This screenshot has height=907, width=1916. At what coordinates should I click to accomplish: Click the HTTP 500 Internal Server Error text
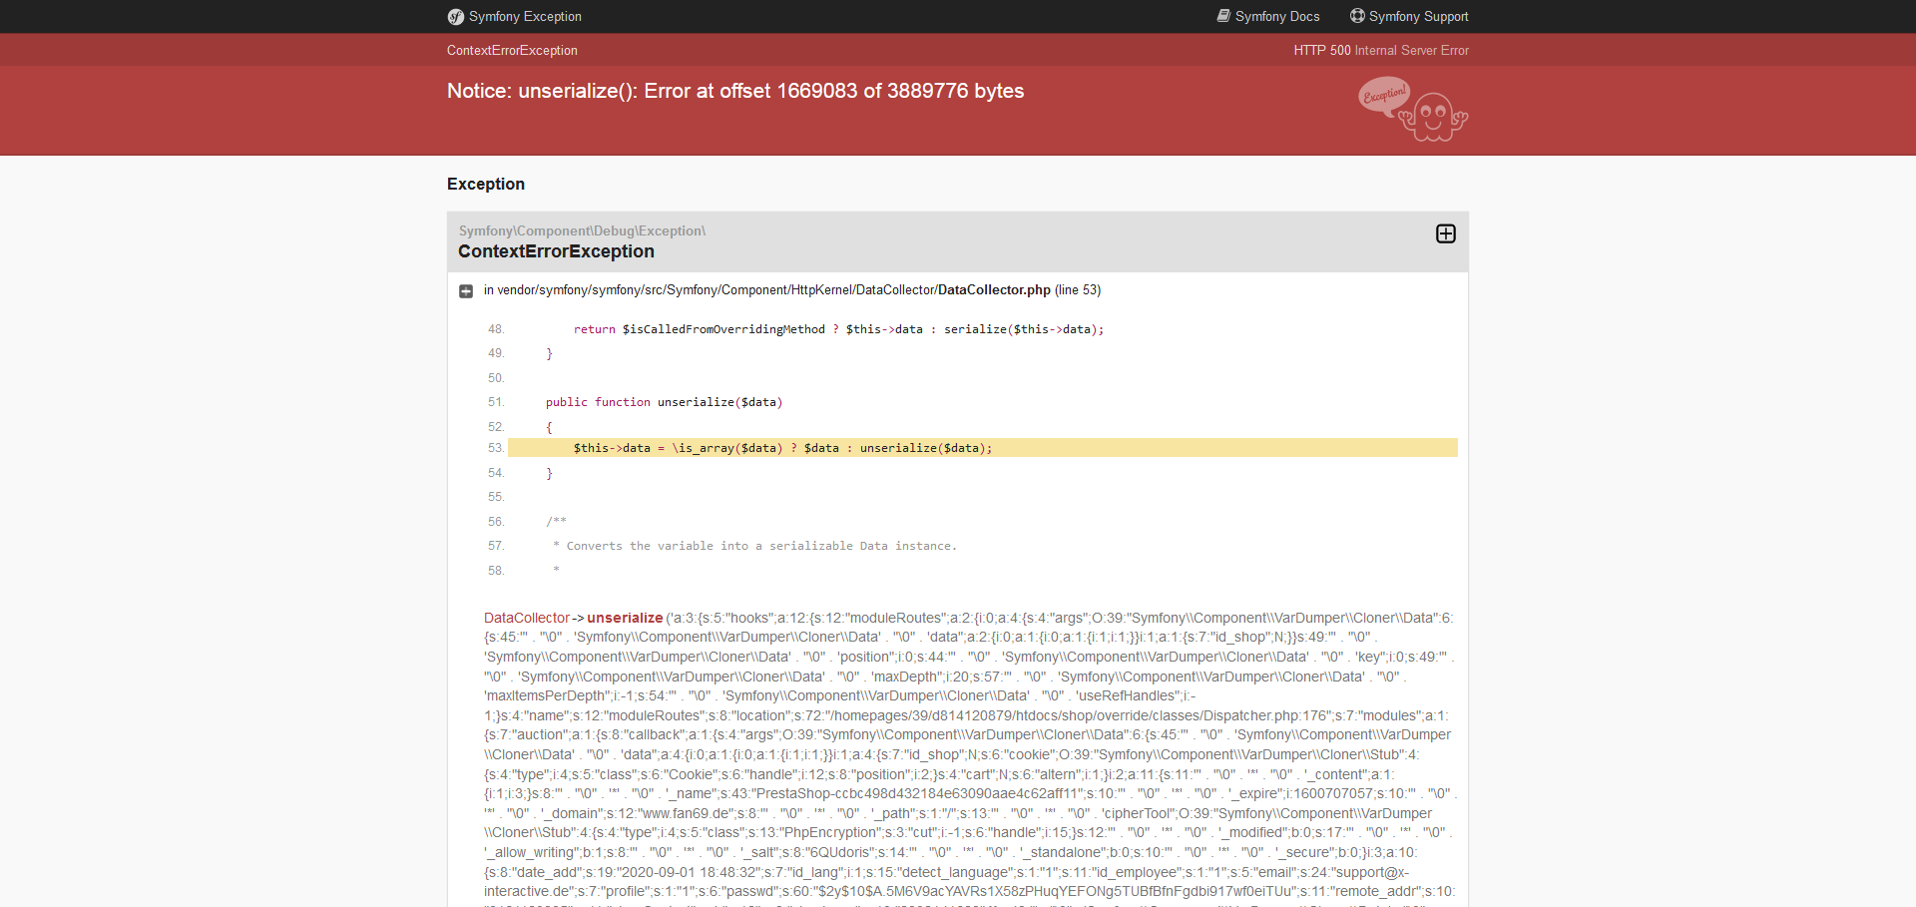[1381, 51]
